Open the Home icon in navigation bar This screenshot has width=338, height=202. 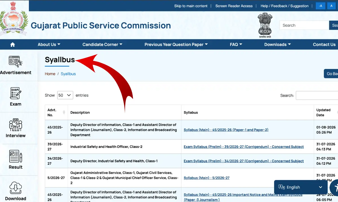coord(12,45)
